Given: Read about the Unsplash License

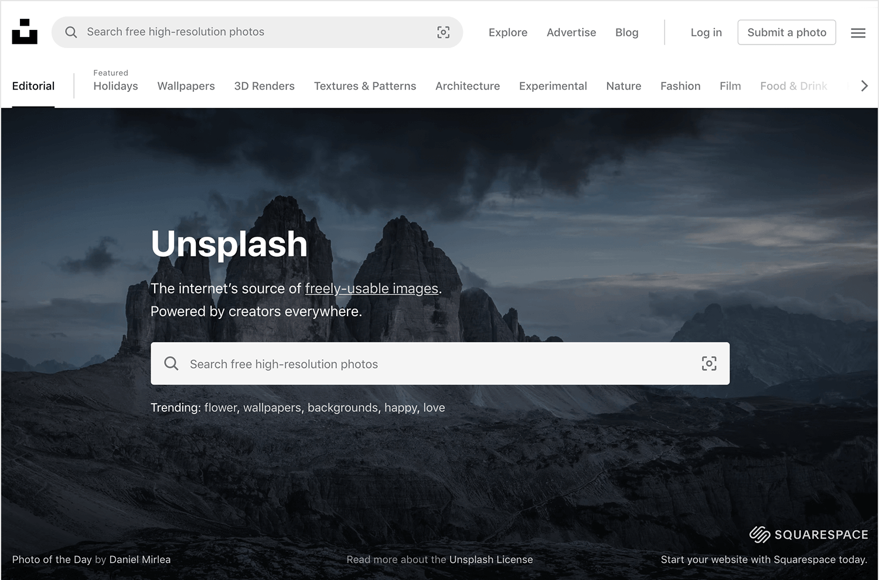Looking at the screenshot, I should tap(491, 559).
